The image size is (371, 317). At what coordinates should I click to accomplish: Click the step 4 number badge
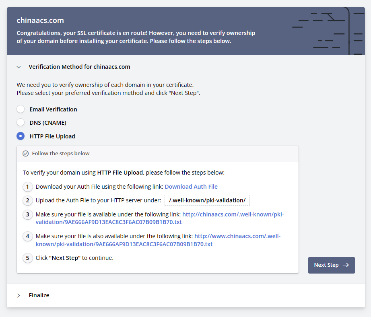[28, 236]
